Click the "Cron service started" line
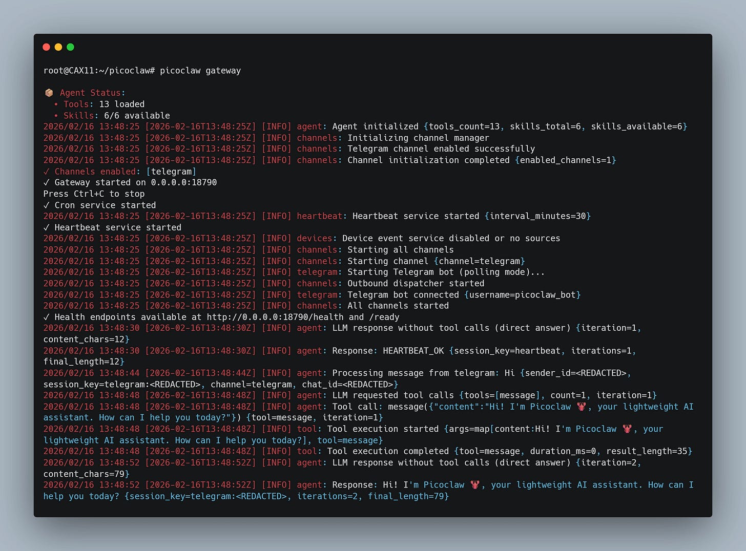 [x=100, y=205]
